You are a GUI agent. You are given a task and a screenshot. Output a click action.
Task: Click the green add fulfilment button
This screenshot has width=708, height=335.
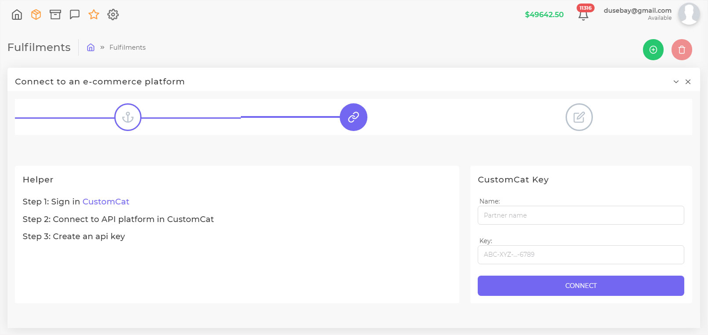pyautogui.click(x=653, y=50)
